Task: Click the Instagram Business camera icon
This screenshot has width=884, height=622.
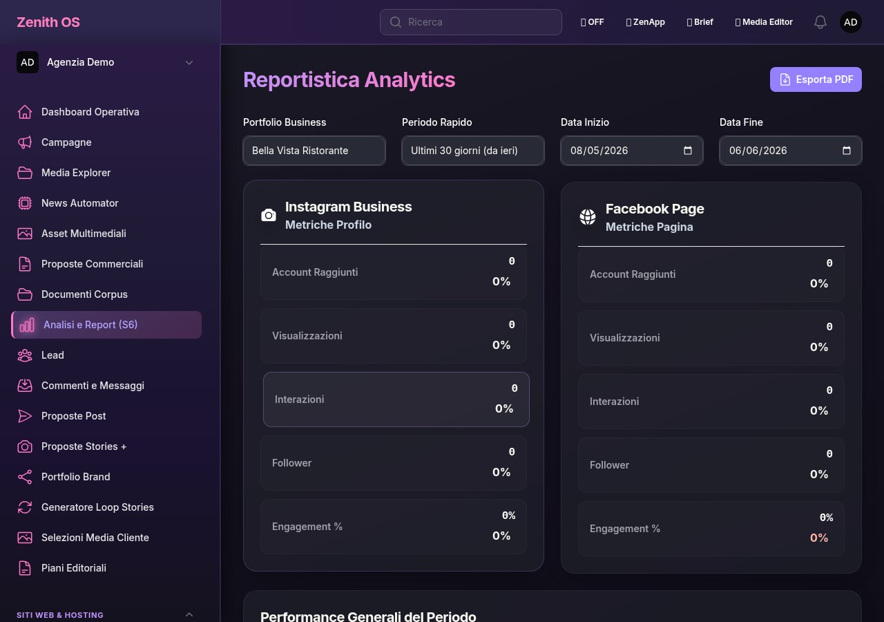Action: (x=269, y=216)
